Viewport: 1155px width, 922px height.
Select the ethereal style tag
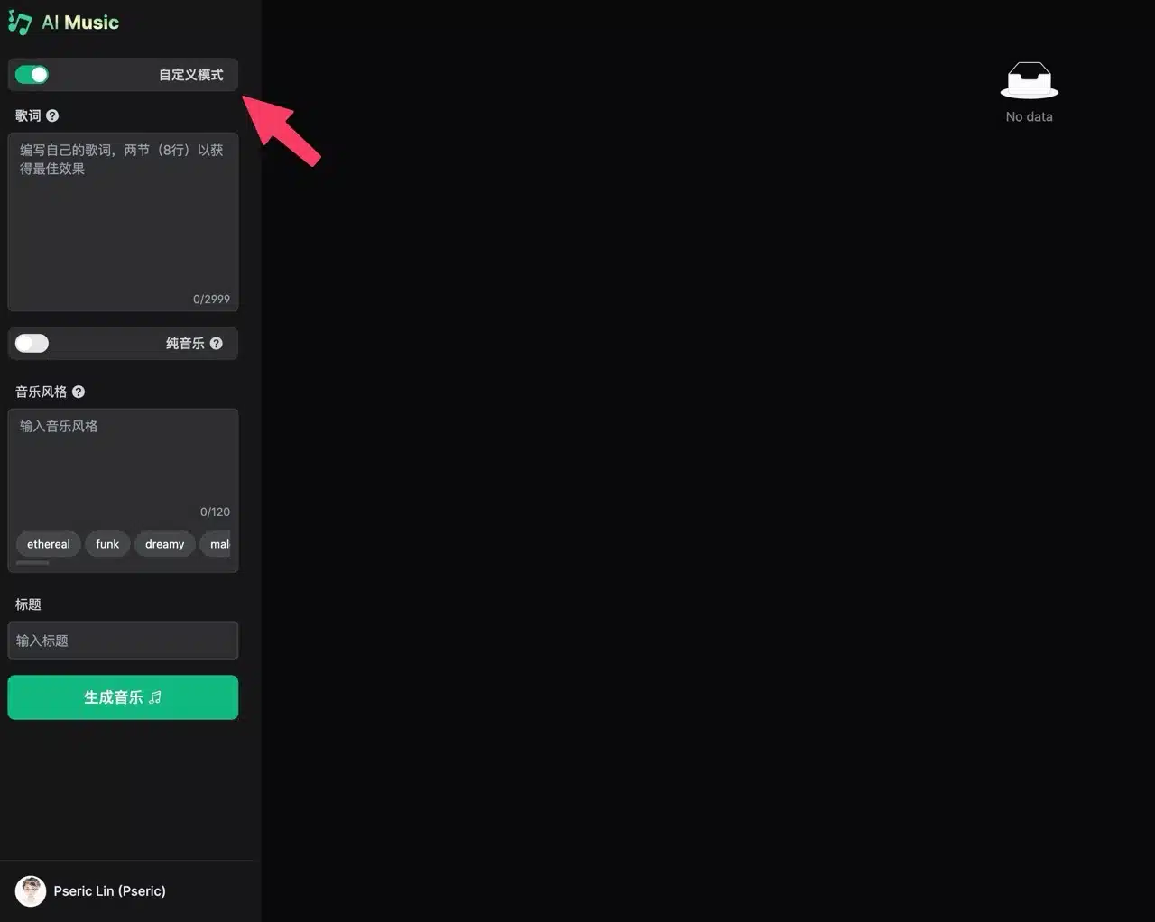[x=49, y=544]
